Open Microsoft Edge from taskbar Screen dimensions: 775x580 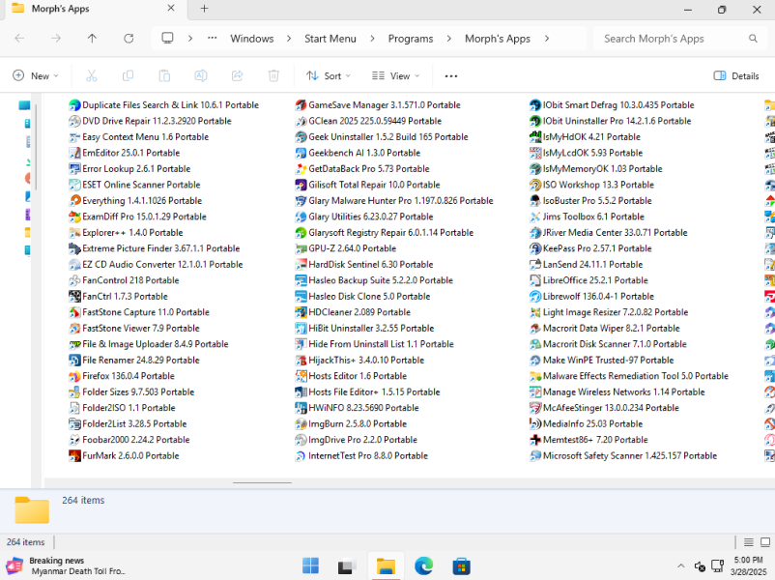click(x=423, y=565)
